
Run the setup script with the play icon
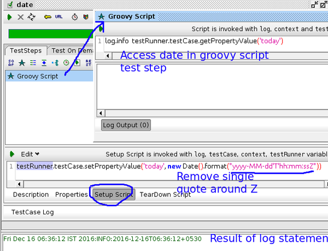point(11,154)
